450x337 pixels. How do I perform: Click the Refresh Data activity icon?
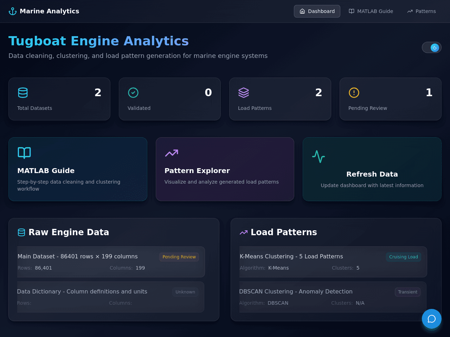[x=319, y=157]
